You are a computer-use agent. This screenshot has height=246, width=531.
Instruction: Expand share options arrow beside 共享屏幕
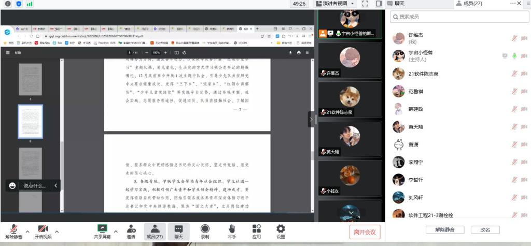(x=116, y=232)
